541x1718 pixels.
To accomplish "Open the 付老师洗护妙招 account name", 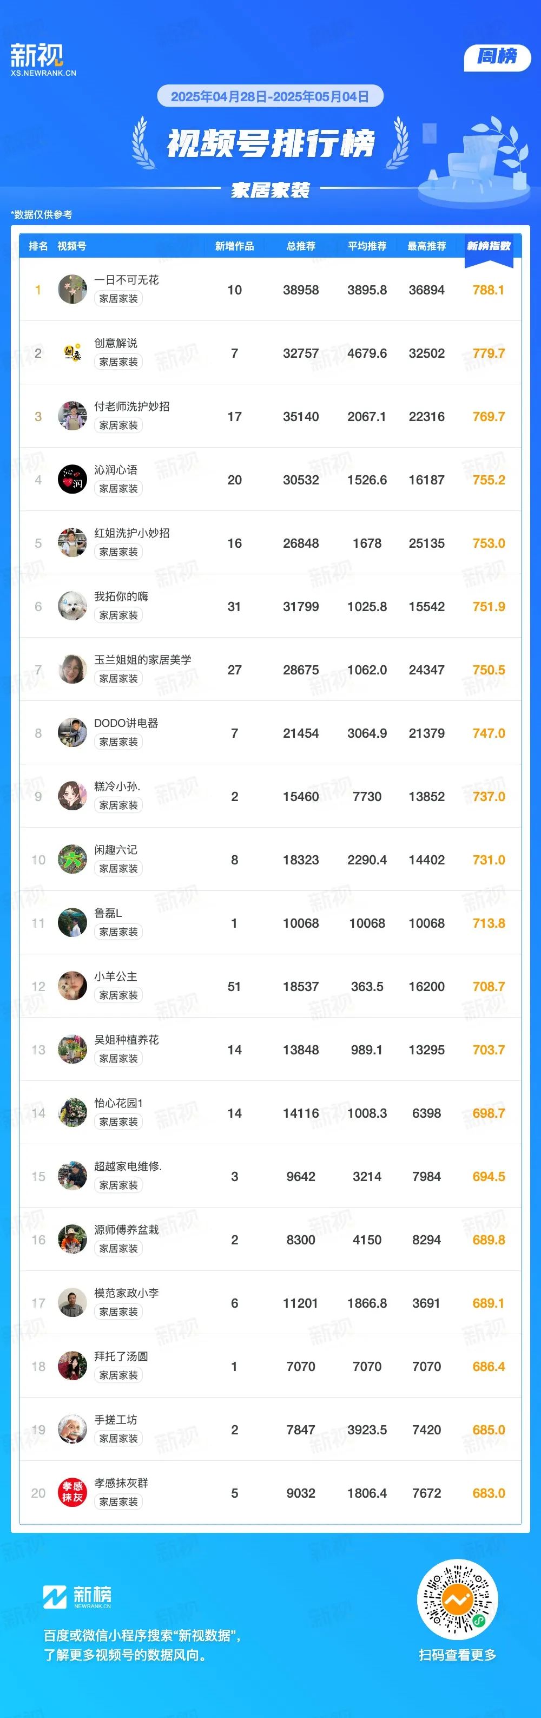I will coord(132,406).
